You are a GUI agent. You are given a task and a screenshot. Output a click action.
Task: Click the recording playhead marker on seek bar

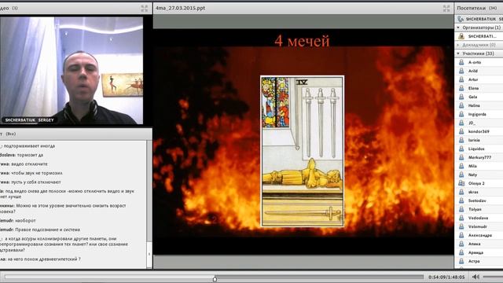[215, 278]
